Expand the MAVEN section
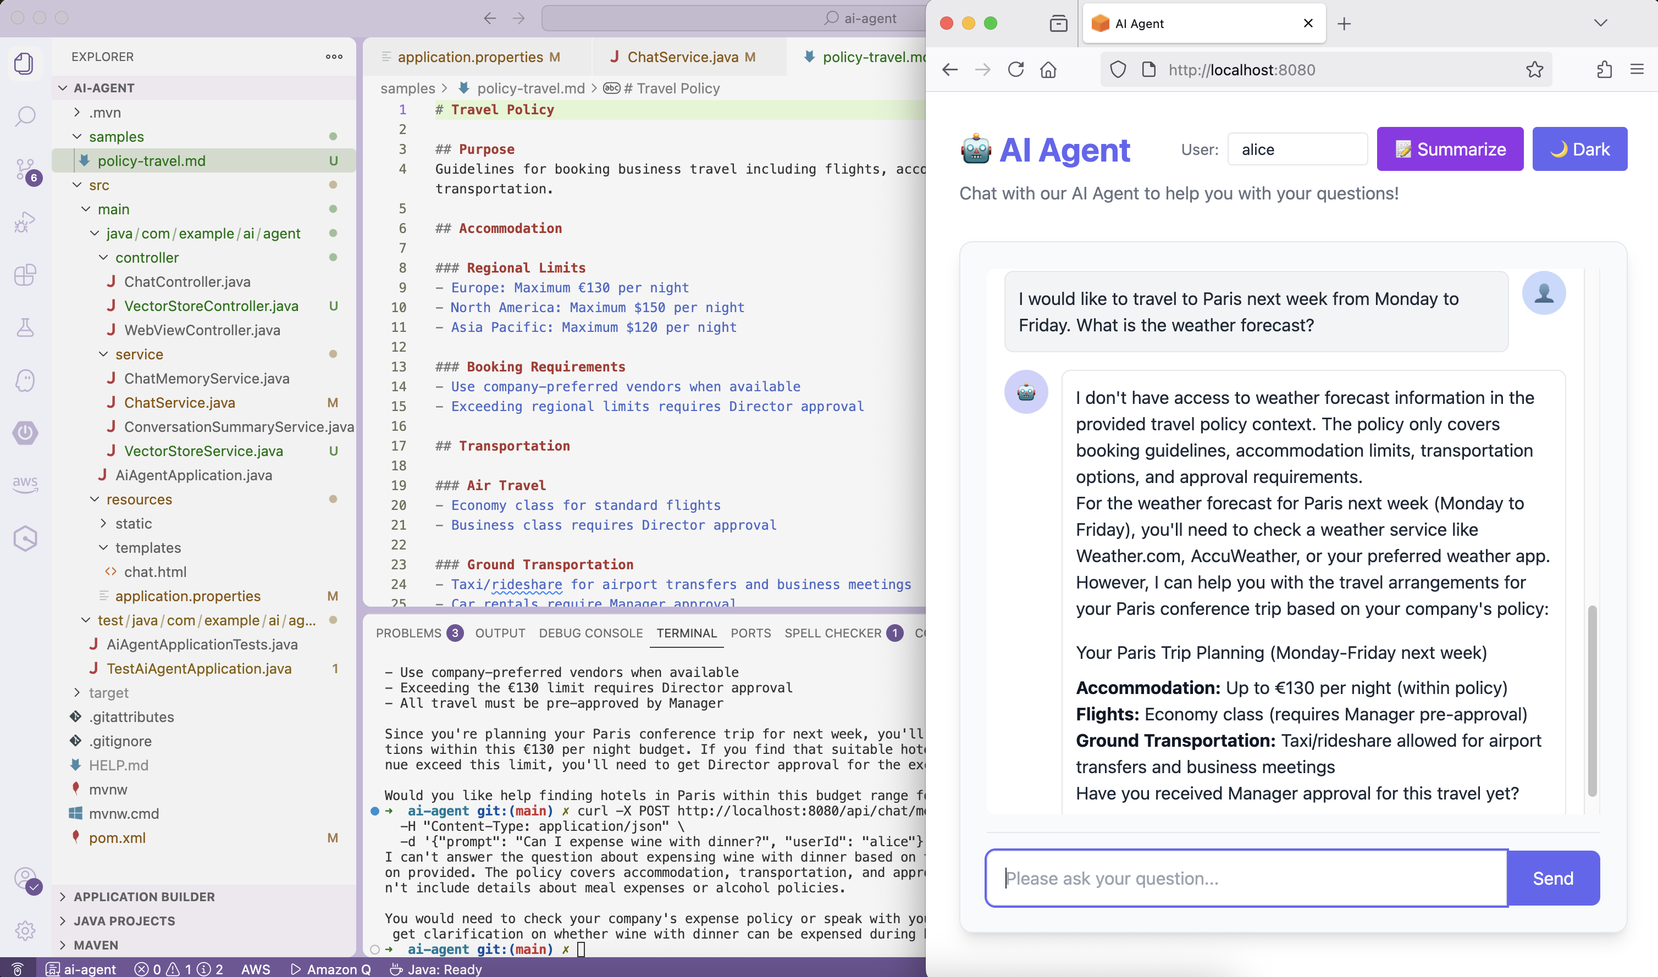The image size is (1658, 977). click(96, 945)
